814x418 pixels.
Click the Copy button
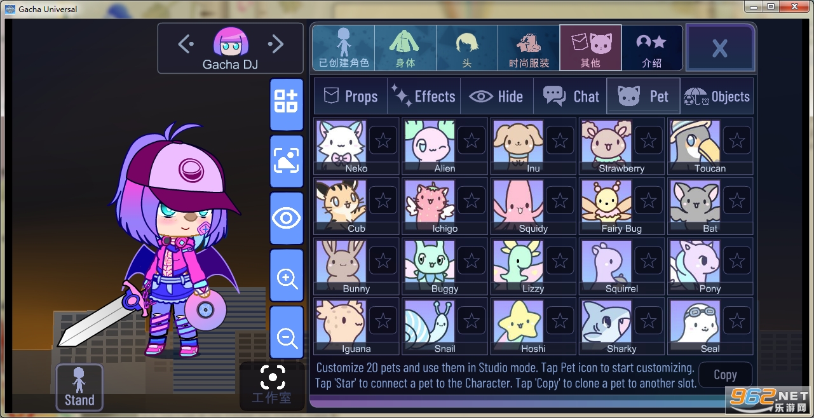[x=725, y=375]
